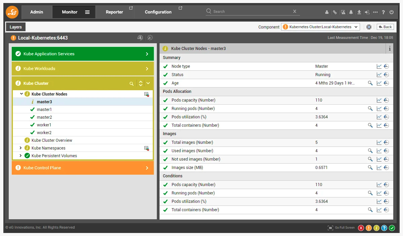The width and height of the screenshot is (403, 236).
Task: Open the Admin tab
Action: [37, 12]
